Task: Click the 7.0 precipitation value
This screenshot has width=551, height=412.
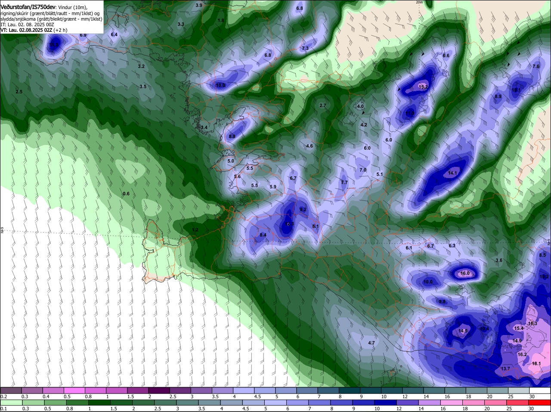Action: [x=363, y=170]
